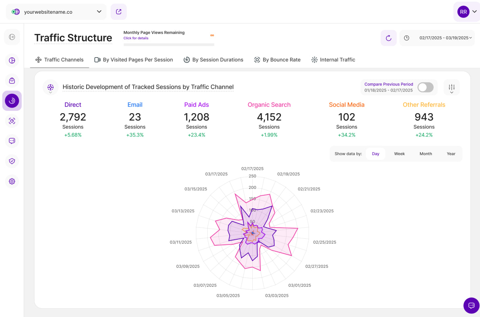The width and height of the screenshot is (480, 317).
Task: Open website in new tab icon
Action: tap(119, 12)
